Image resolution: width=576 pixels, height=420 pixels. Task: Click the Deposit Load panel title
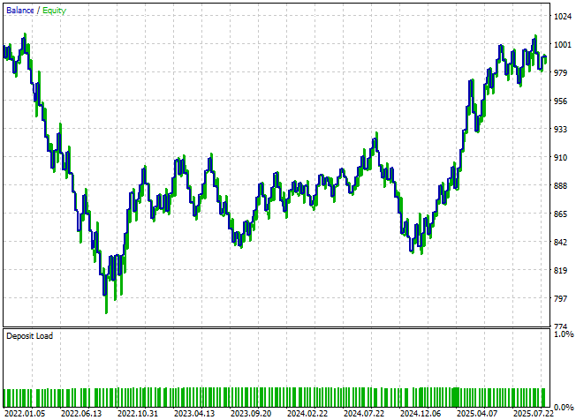(x=30, y=335)
